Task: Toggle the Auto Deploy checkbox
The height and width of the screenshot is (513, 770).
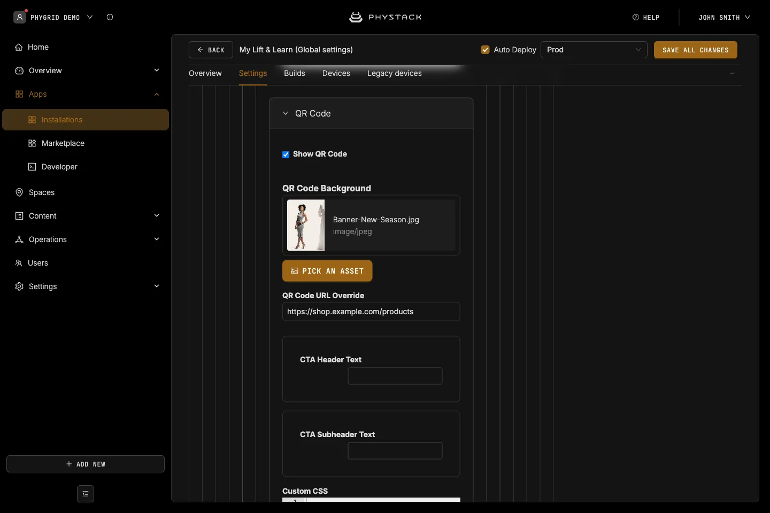Action: (x=486, y=50)
